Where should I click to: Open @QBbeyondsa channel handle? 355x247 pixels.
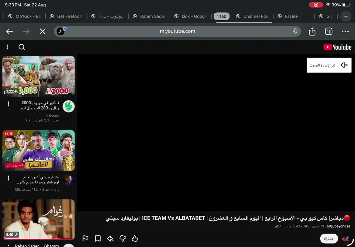338,226
